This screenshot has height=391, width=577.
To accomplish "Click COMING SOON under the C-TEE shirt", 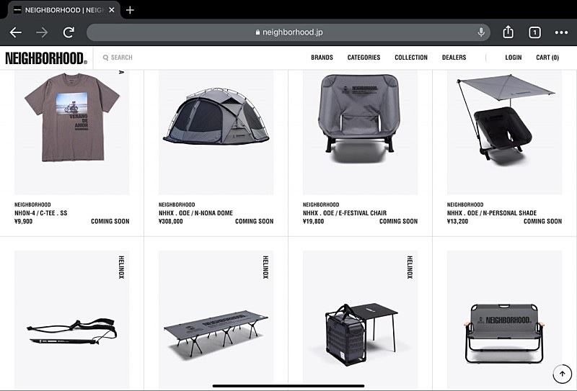I will tap(110, 221).
